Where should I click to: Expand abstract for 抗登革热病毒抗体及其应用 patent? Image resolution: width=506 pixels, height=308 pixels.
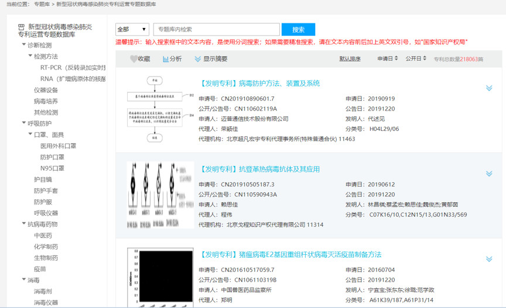489,174
